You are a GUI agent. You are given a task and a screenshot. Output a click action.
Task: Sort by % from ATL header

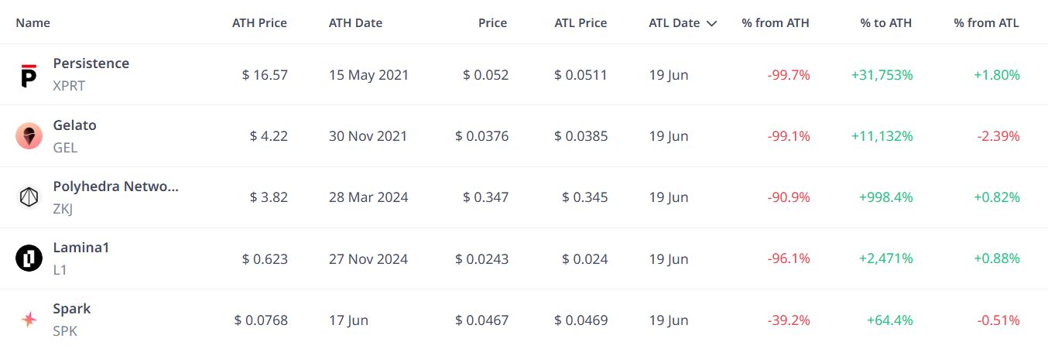[x=986, y=23]
